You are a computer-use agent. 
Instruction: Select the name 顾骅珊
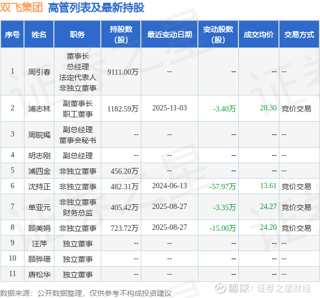coord(39,259)
